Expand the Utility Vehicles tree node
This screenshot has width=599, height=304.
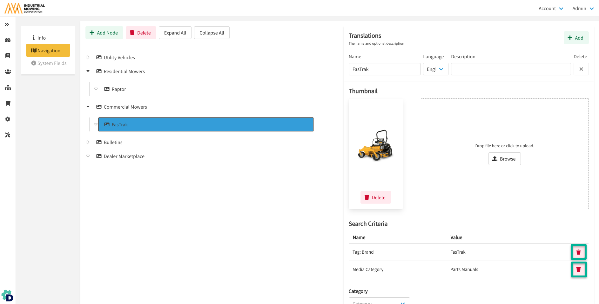(88, 58)
